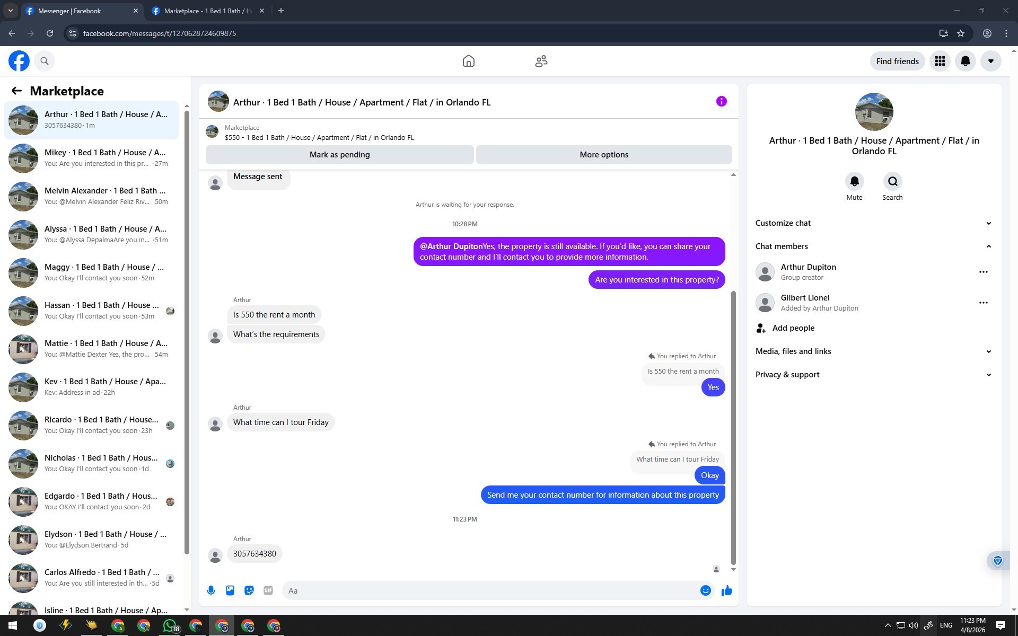Mute this conversation
Image resolution: width=1018 pixels, height=636 pixels.
854,182
